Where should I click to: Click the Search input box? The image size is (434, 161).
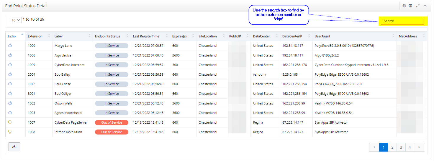[x=402, y=21]
